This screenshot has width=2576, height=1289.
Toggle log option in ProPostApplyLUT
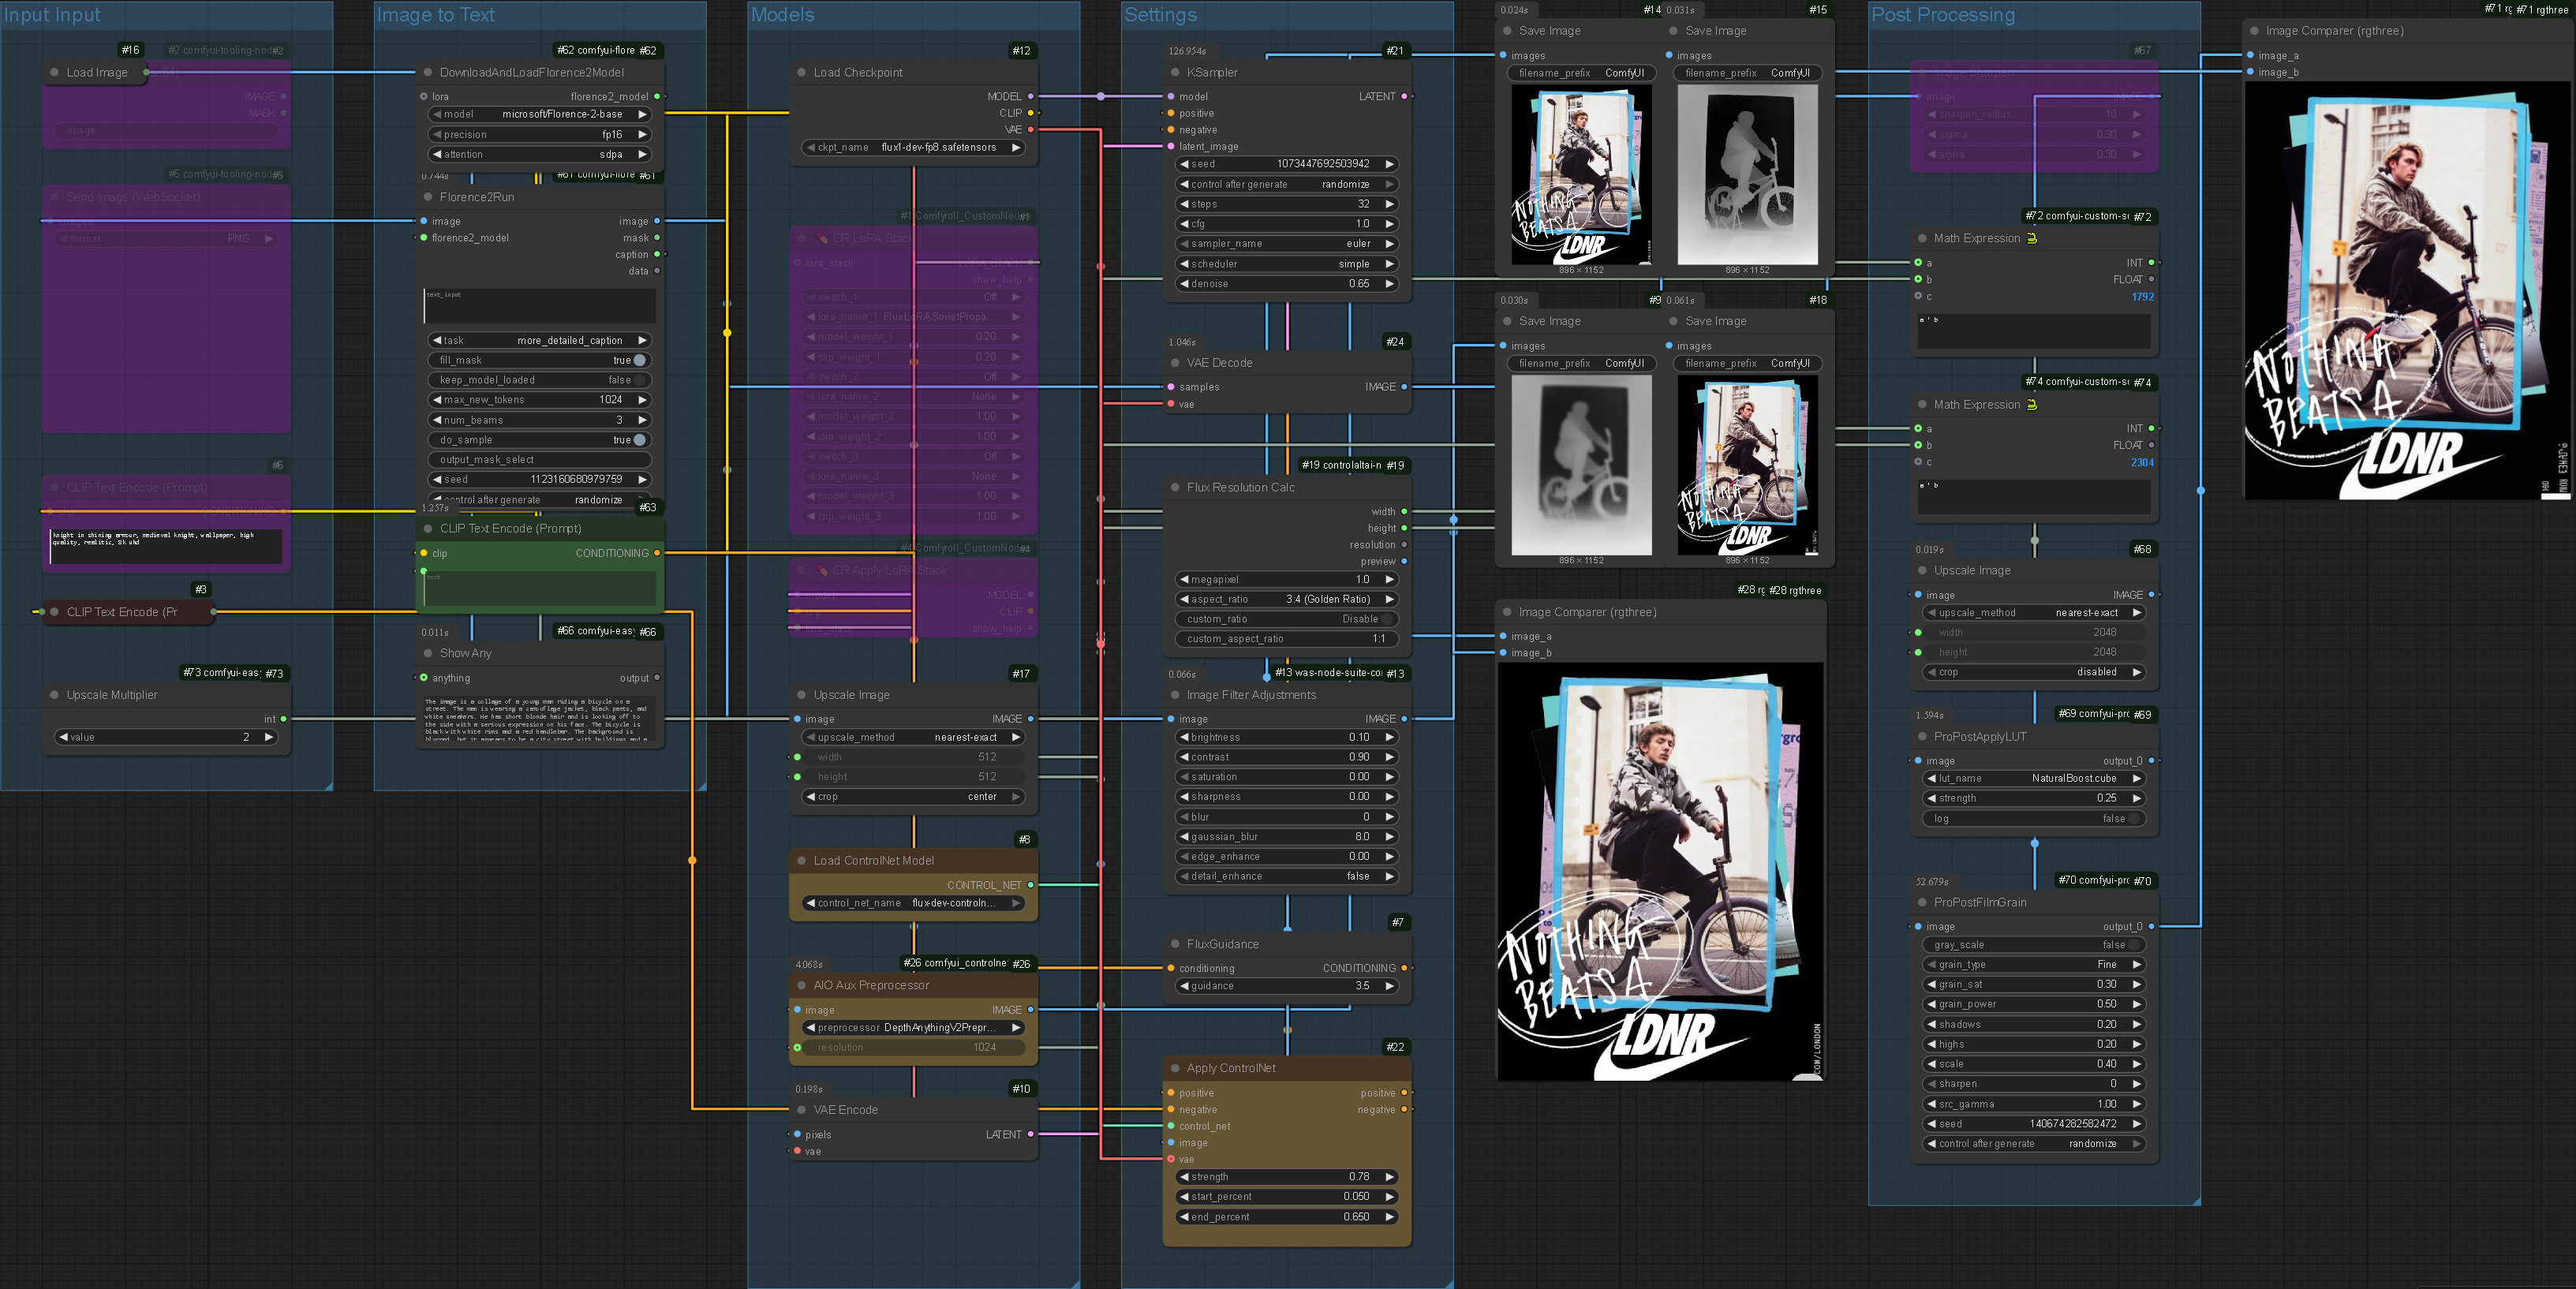point(2034,819)
